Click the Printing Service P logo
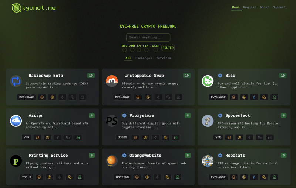The image size is (296, 188). point(16,161)
